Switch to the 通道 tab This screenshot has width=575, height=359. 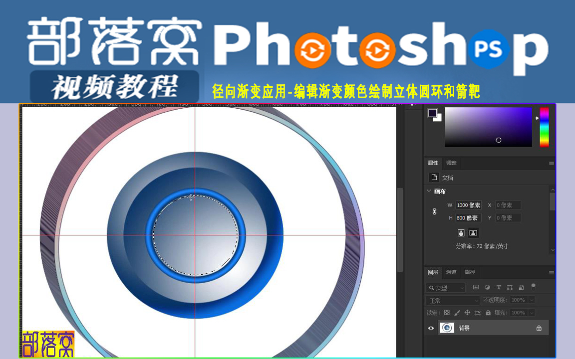point(451,272)
